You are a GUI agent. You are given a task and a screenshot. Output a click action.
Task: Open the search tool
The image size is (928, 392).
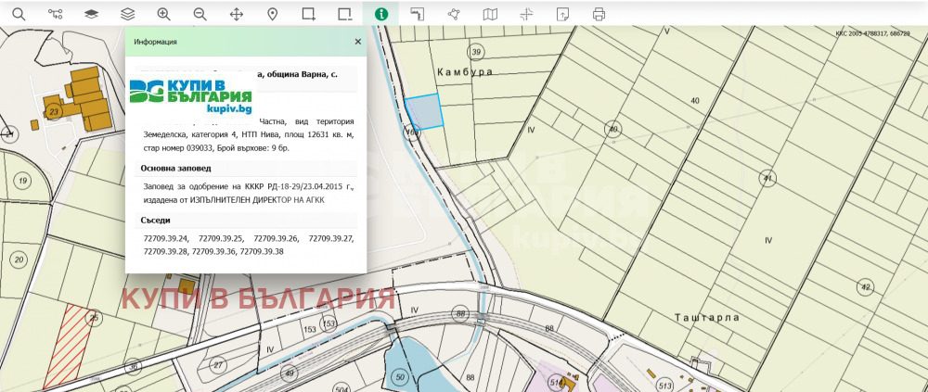(19, 14)
